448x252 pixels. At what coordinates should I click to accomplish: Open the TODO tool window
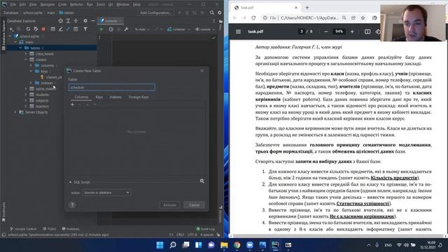coord(50,229)
